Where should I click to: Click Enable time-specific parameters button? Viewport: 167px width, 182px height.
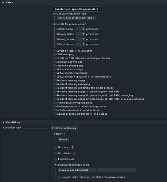(77, 9)
